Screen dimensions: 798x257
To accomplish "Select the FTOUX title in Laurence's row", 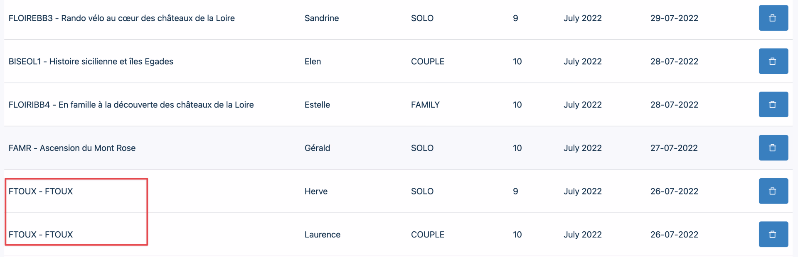I will (x=41, y=235).
